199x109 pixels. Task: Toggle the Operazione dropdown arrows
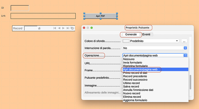185,55
